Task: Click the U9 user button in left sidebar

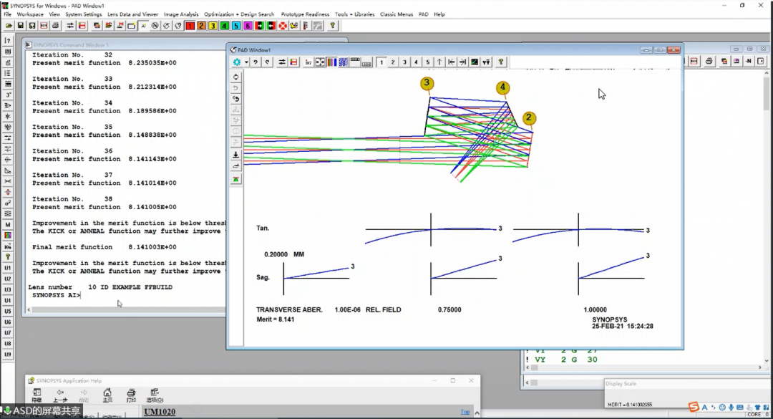Action: [x=8, y=355]
